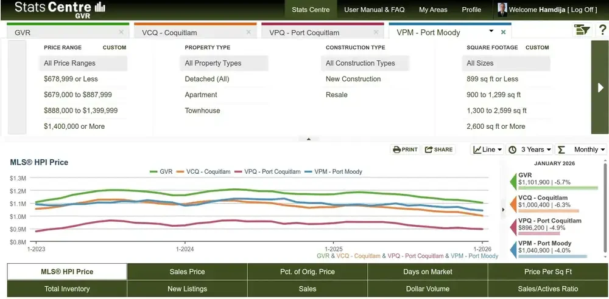Open Stats Centre in top navigation
Viewport: 609px width, 299px height.
point(311,10)
